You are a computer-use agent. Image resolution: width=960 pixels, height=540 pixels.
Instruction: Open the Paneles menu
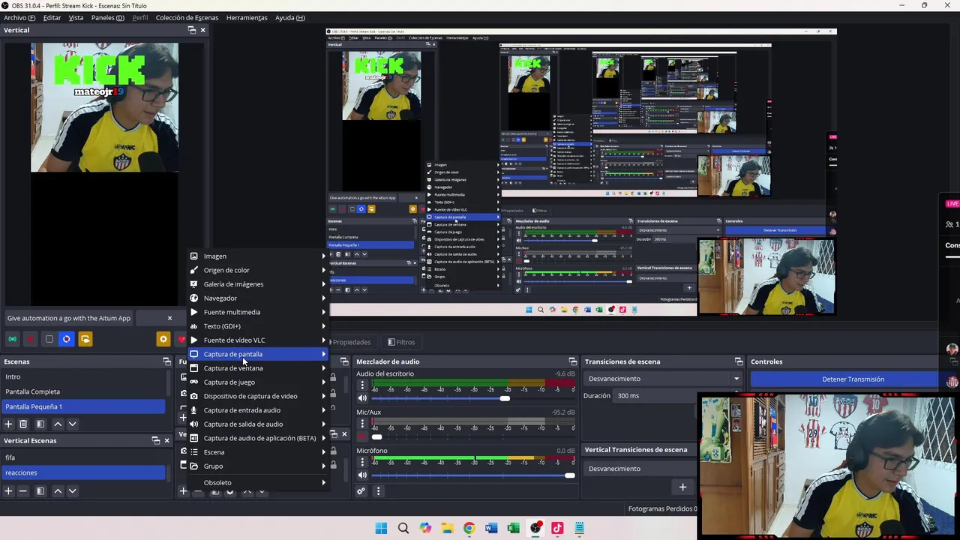coord(108,17)
